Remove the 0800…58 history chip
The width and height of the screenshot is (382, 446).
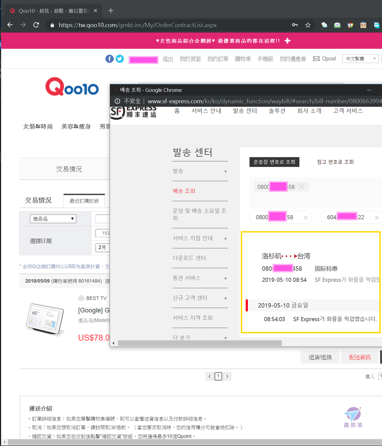click(305, 218)
